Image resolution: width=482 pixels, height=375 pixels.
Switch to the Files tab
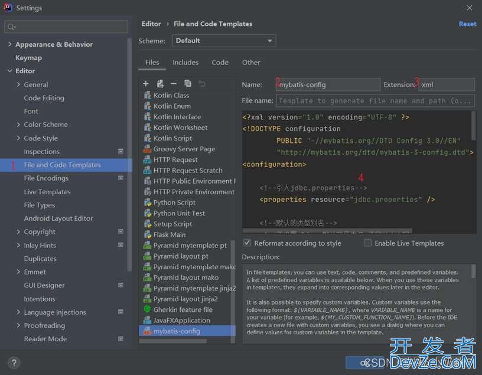(x=152, y=63)
